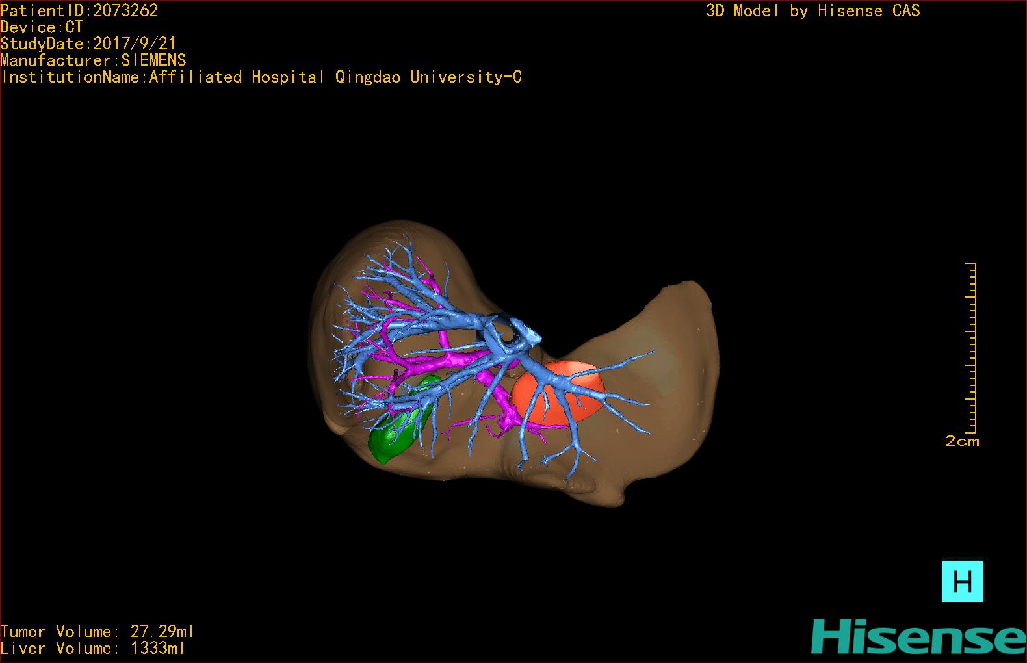Click the 2cm scale label

coord(962,441)
